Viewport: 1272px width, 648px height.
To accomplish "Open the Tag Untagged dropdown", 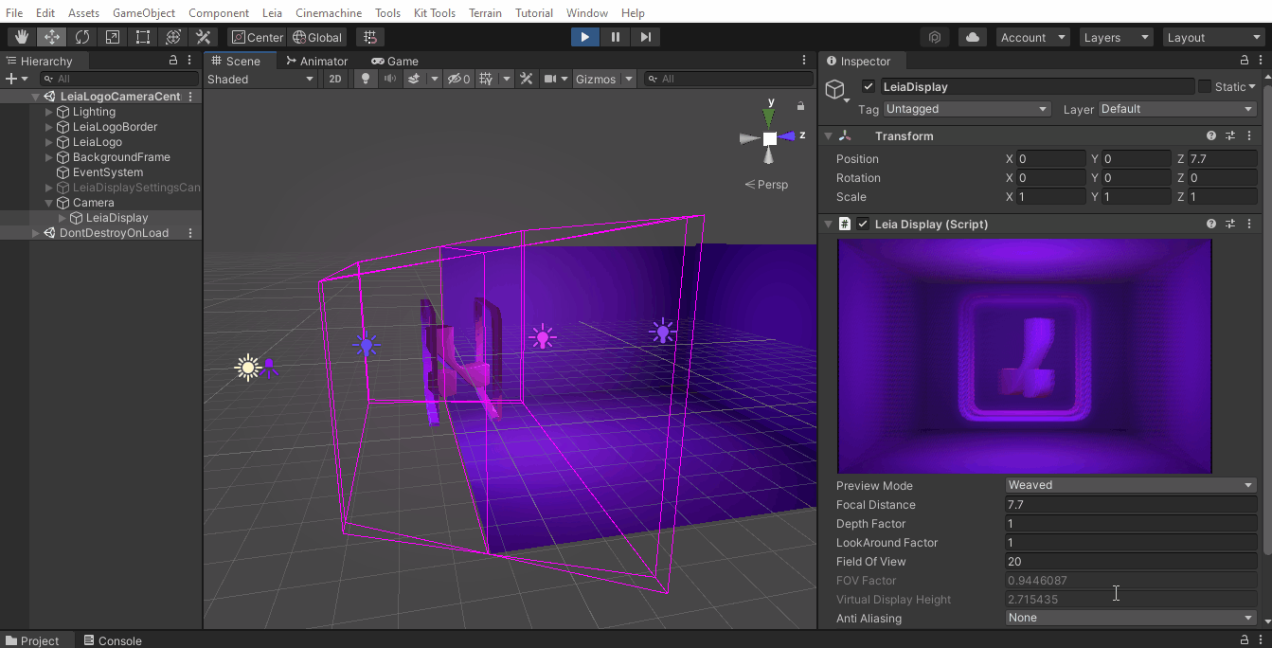I will click(x=966, y=109).
